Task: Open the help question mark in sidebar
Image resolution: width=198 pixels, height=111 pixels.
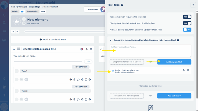Action: [4, 95]
